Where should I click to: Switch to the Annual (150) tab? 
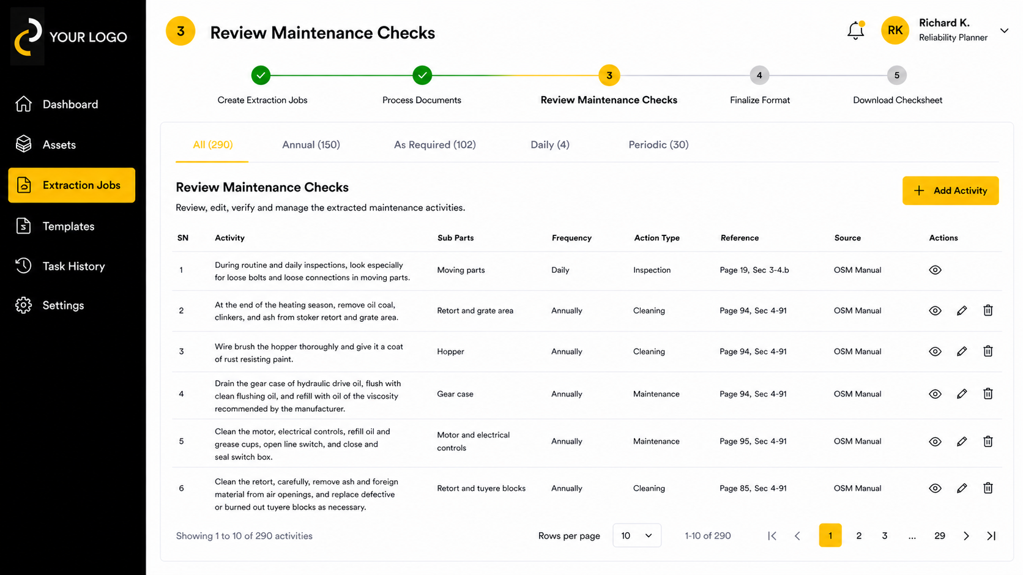[x=311, y=145]
